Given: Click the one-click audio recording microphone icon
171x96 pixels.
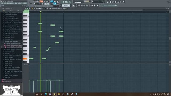Looking at the screenshot, I should point(121,2).
